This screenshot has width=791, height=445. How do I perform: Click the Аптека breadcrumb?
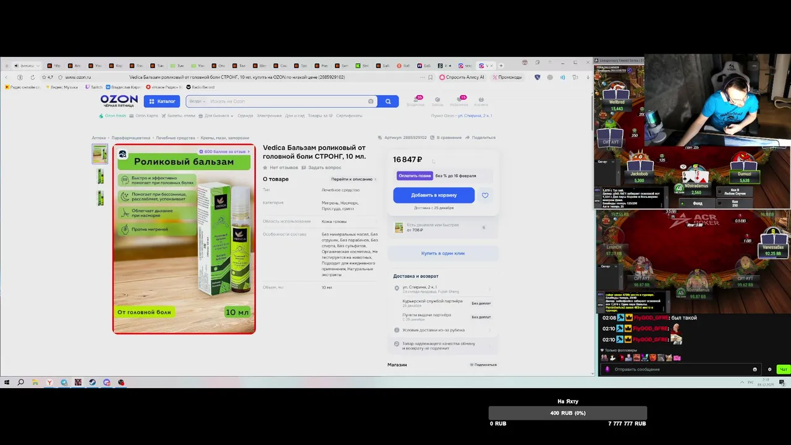99,138
